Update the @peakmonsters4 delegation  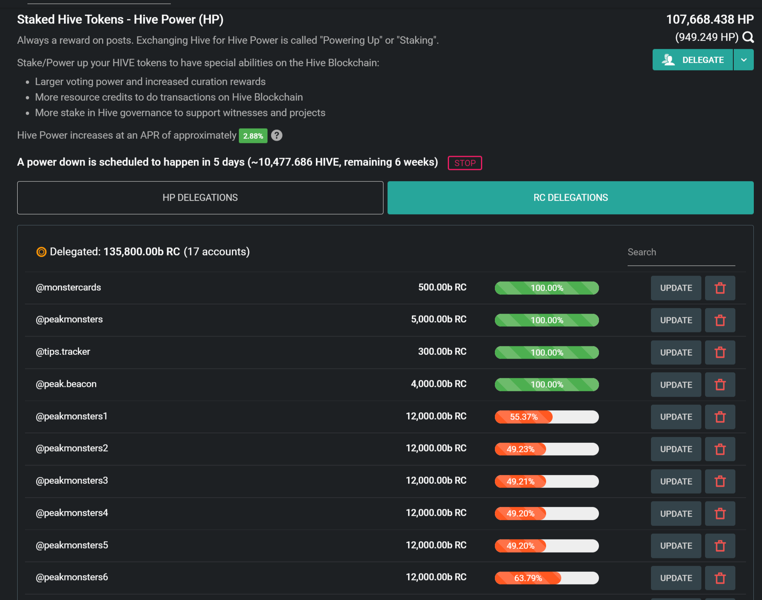click(x=676, y=514)
